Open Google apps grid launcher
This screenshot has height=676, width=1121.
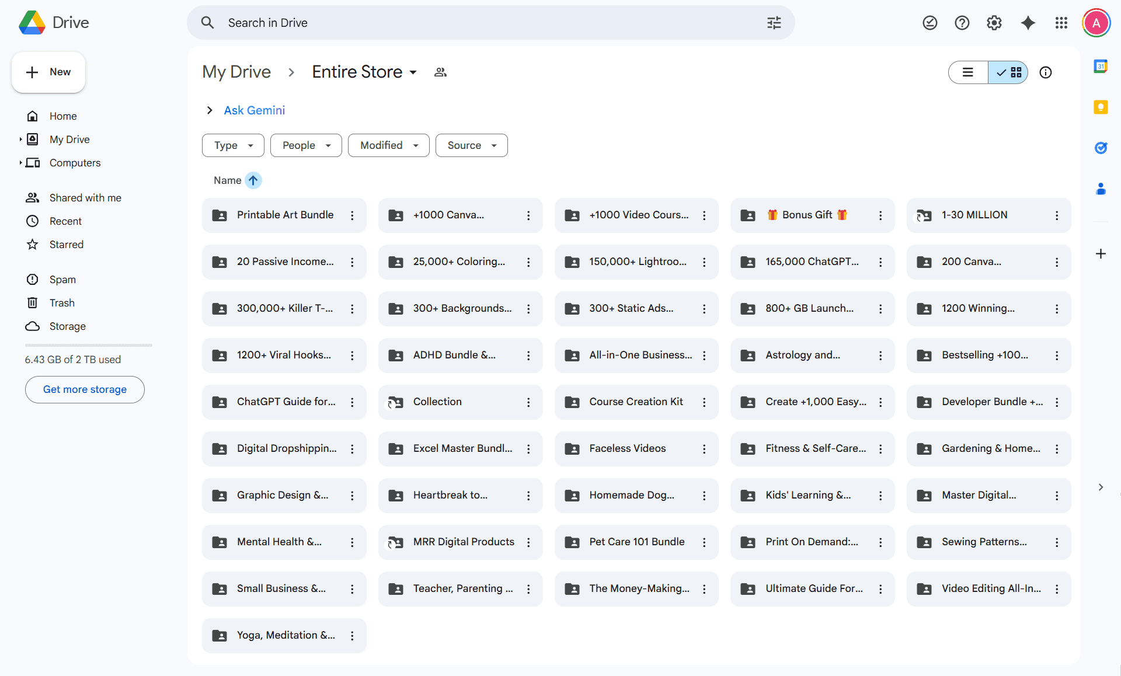click(x=1061, y=23)
